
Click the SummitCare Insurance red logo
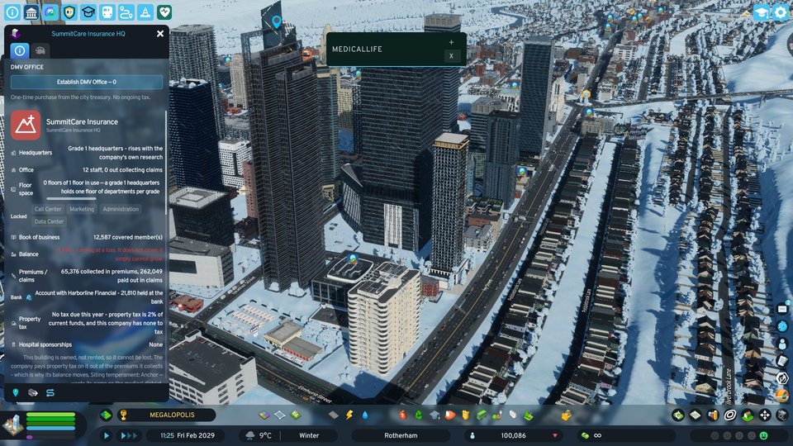click(26, 125)
